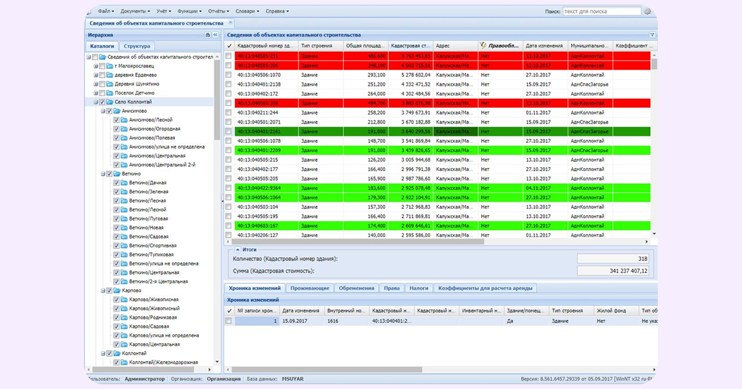Click the Количество total field showing 318

tap(613, 259)
